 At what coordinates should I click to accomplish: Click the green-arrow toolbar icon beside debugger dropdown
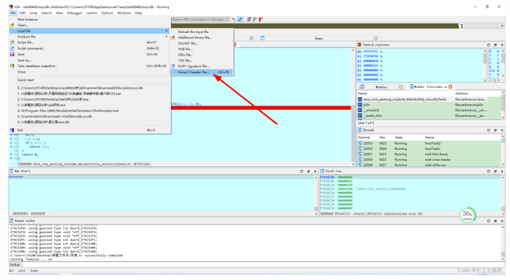pyautogui.click(x=240, y=19)
